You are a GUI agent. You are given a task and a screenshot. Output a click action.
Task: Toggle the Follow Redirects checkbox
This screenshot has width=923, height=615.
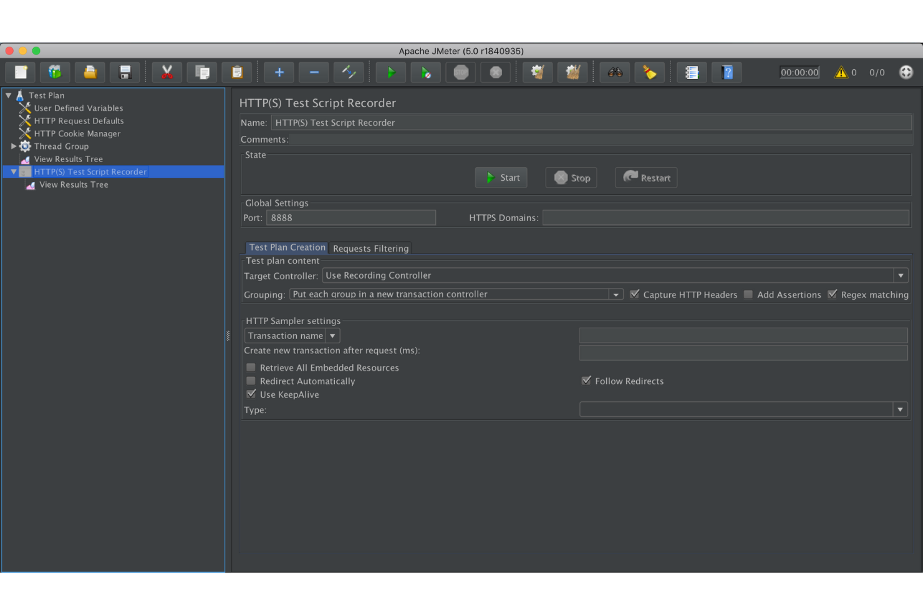click(586, 381)
